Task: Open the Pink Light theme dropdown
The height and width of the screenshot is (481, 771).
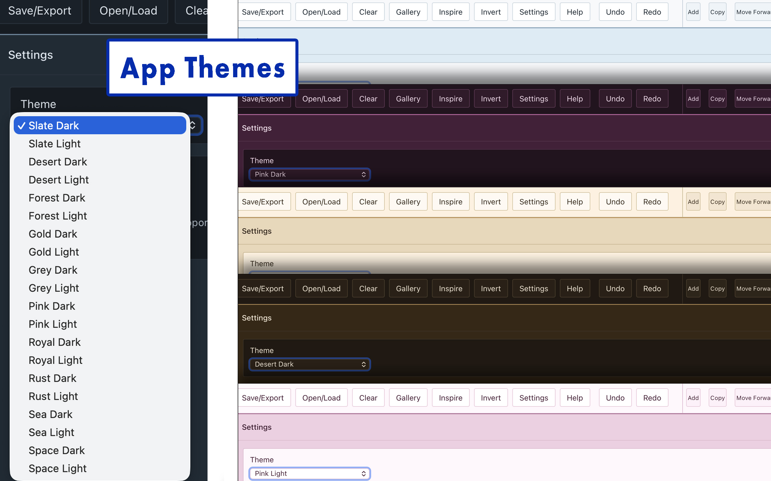Action: pyautogui.click(x=310, y=473)
